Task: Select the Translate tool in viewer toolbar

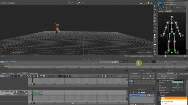Action: click(155, 12)
